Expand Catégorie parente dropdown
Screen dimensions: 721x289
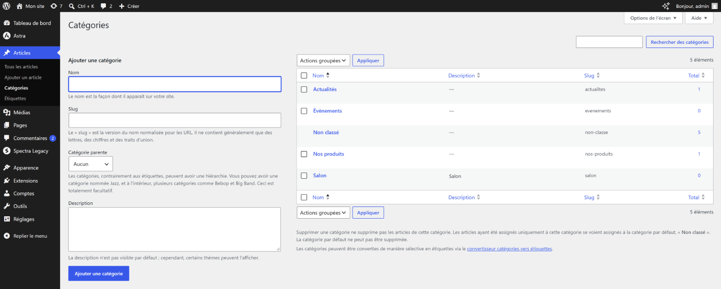91,164
